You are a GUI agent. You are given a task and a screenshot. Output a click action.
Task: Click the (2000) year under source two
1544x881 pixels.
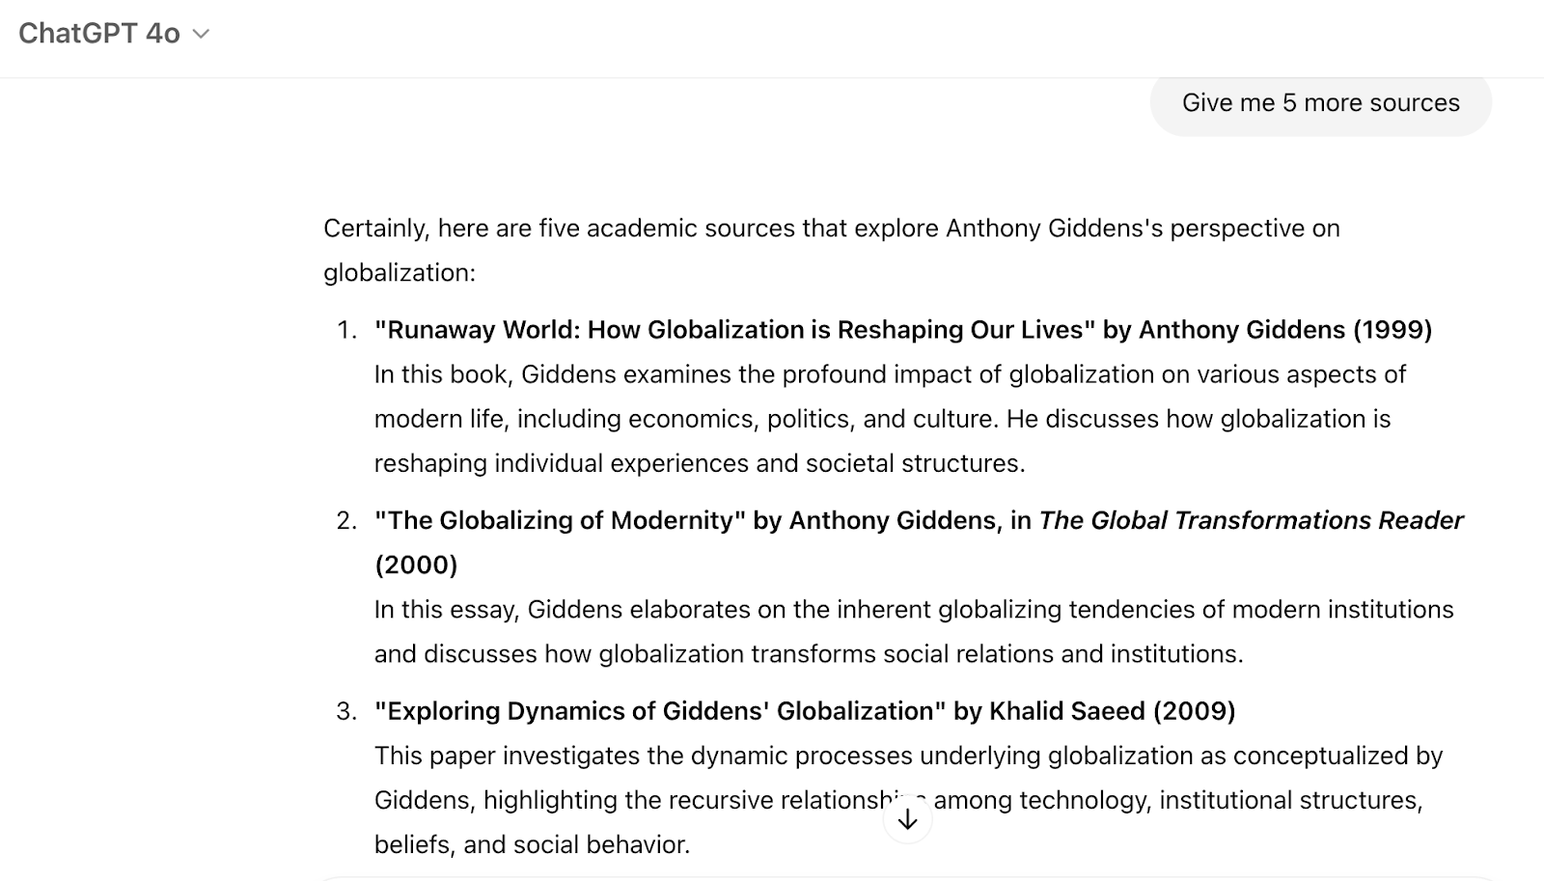pyautogui.click(x=415, y=564)
